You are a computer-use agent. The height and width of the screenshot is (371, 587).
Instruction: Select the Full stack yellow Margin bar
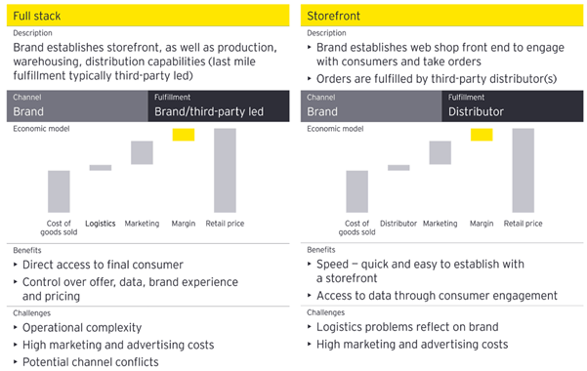tap(184, 135)
